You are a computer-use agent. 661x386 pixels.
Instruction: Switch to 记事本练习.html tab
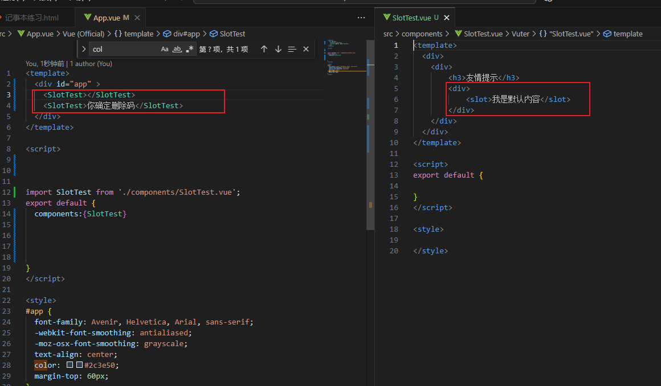[32, 18]
